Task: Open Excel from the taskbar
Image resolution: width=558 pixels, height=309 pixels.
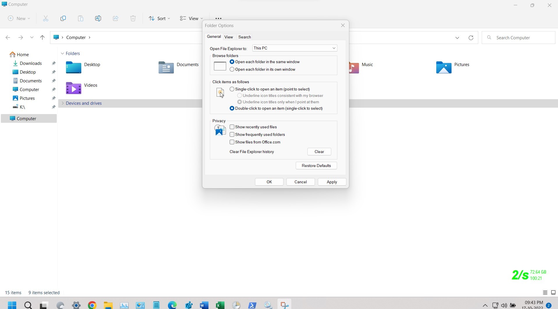Action: tap(220, 305)
